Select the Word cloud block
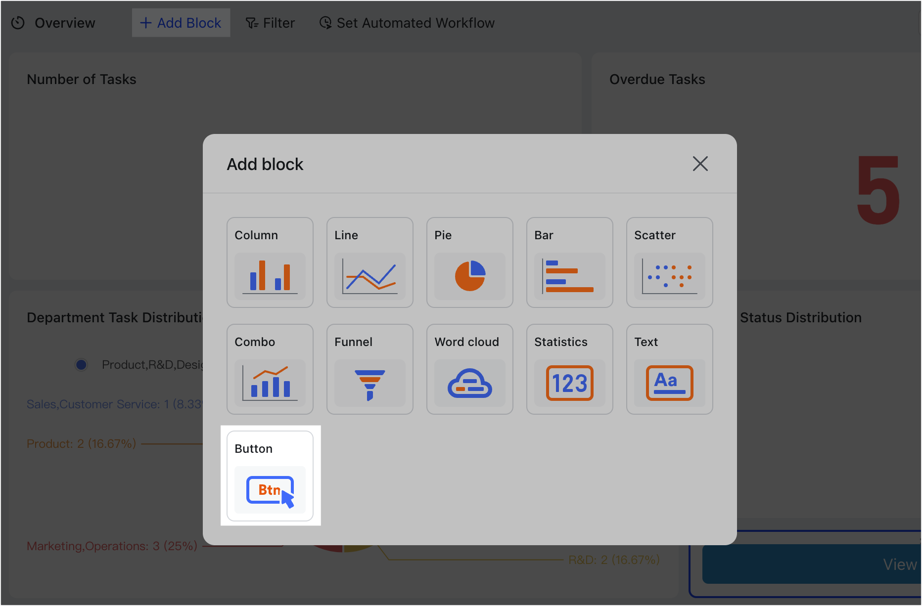The height and width of the screenshot is (606, 922). point(469,369)
